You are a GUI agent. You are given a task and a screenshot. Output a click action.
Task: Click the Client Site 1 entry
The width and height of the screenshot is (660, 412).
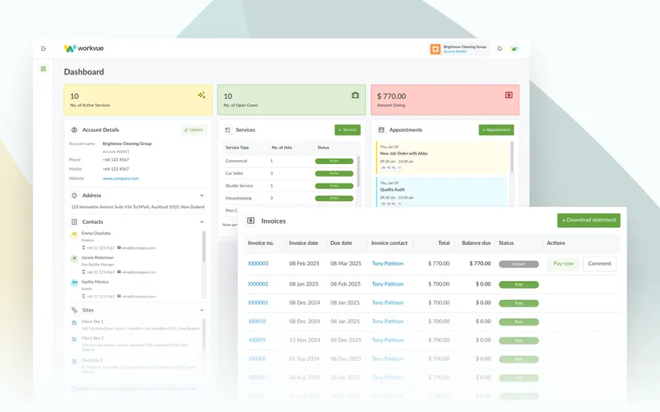[135, 325]
